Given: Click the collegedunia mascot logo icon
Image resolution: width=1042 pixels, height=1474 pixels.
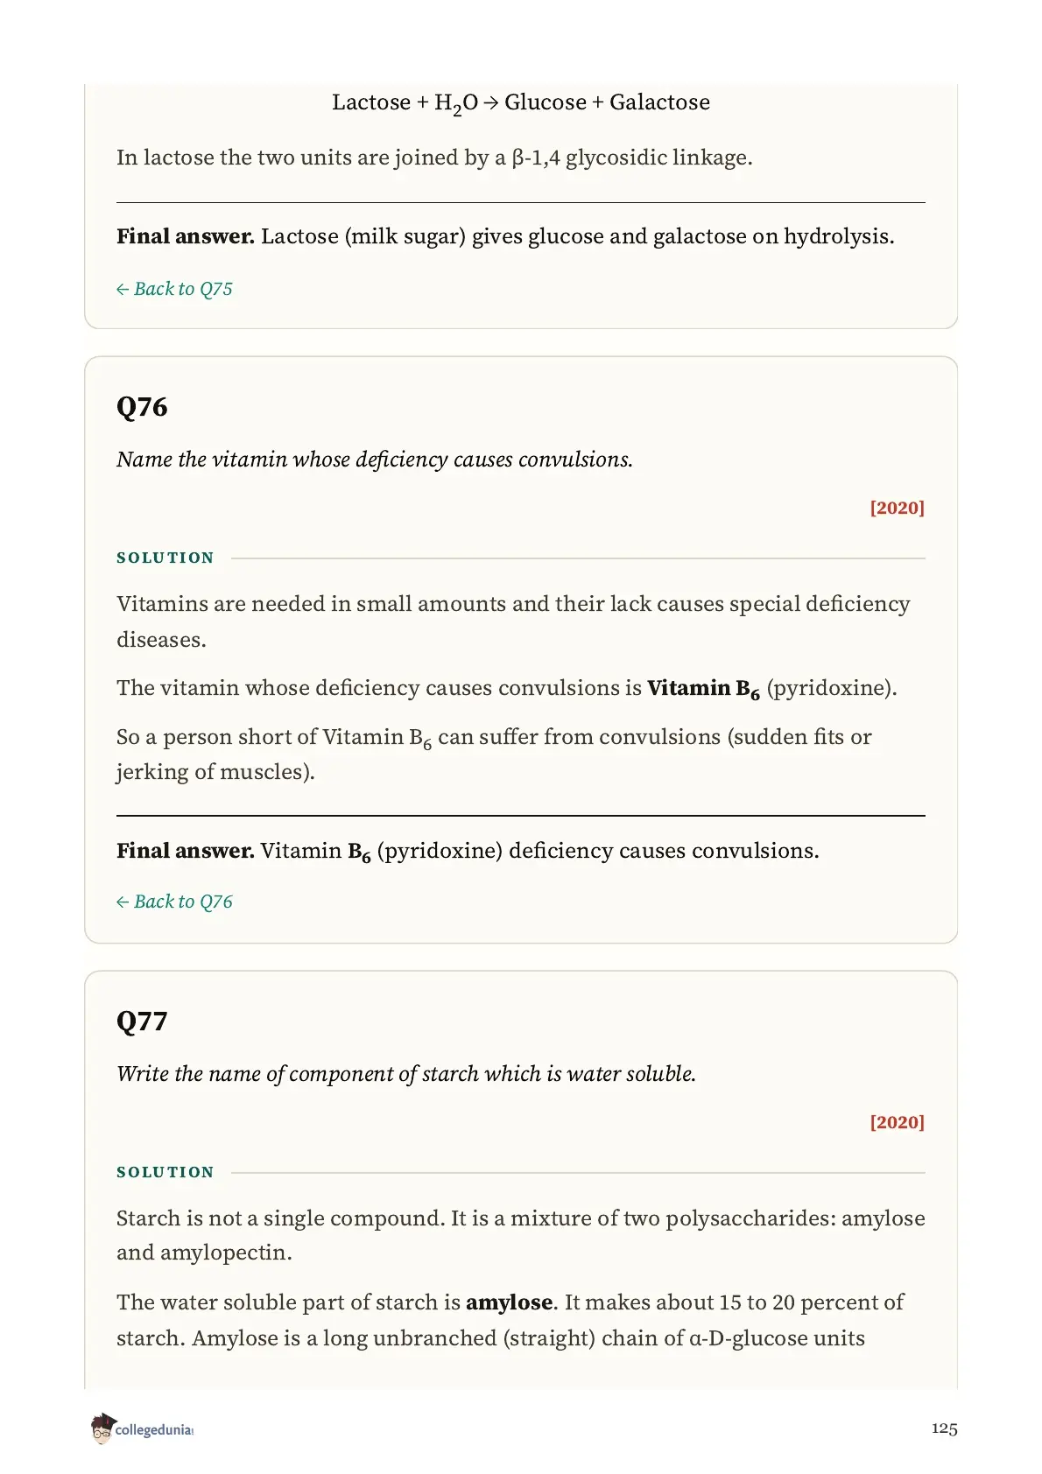Looking at the screenshot, I should coord(102,1428).
